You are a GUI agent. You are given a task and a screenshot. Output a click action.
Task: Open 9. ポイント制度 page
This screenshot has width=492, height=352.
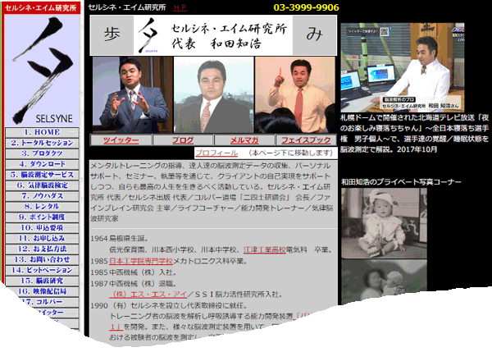pos(42,217)
